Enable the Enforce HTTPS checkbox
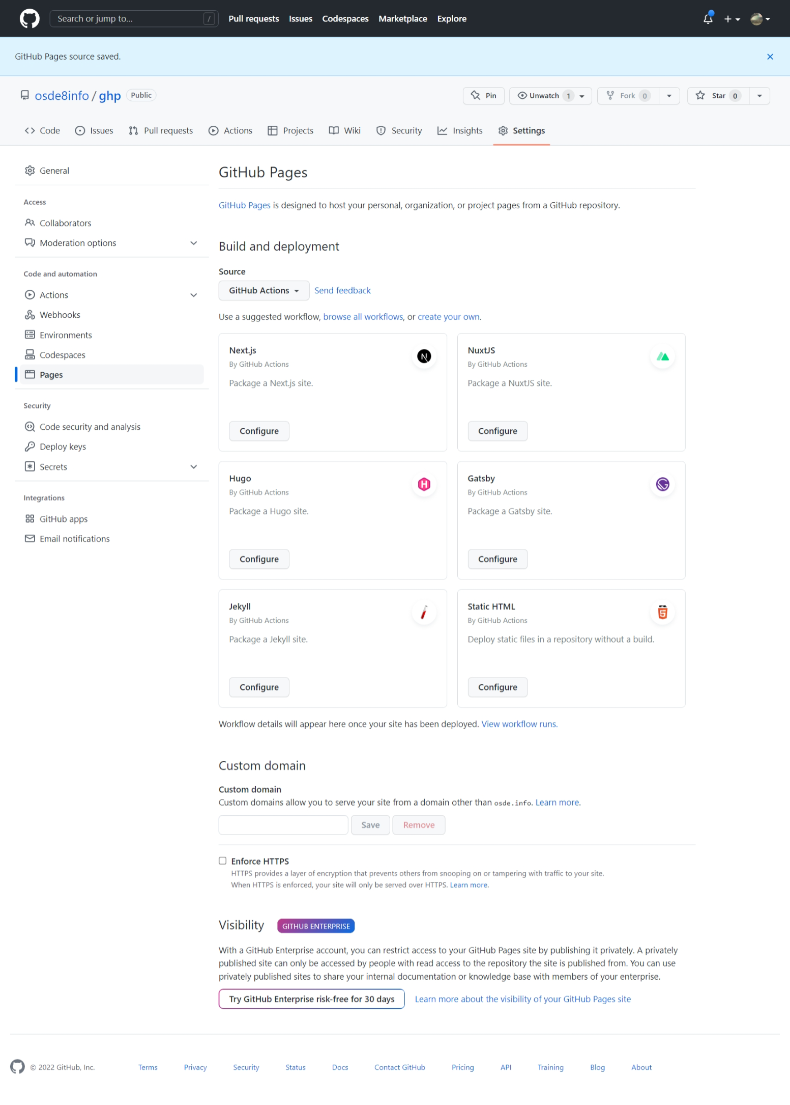Image resolution: width=790 pixels, height=1105 pixels. pos(223,861)
